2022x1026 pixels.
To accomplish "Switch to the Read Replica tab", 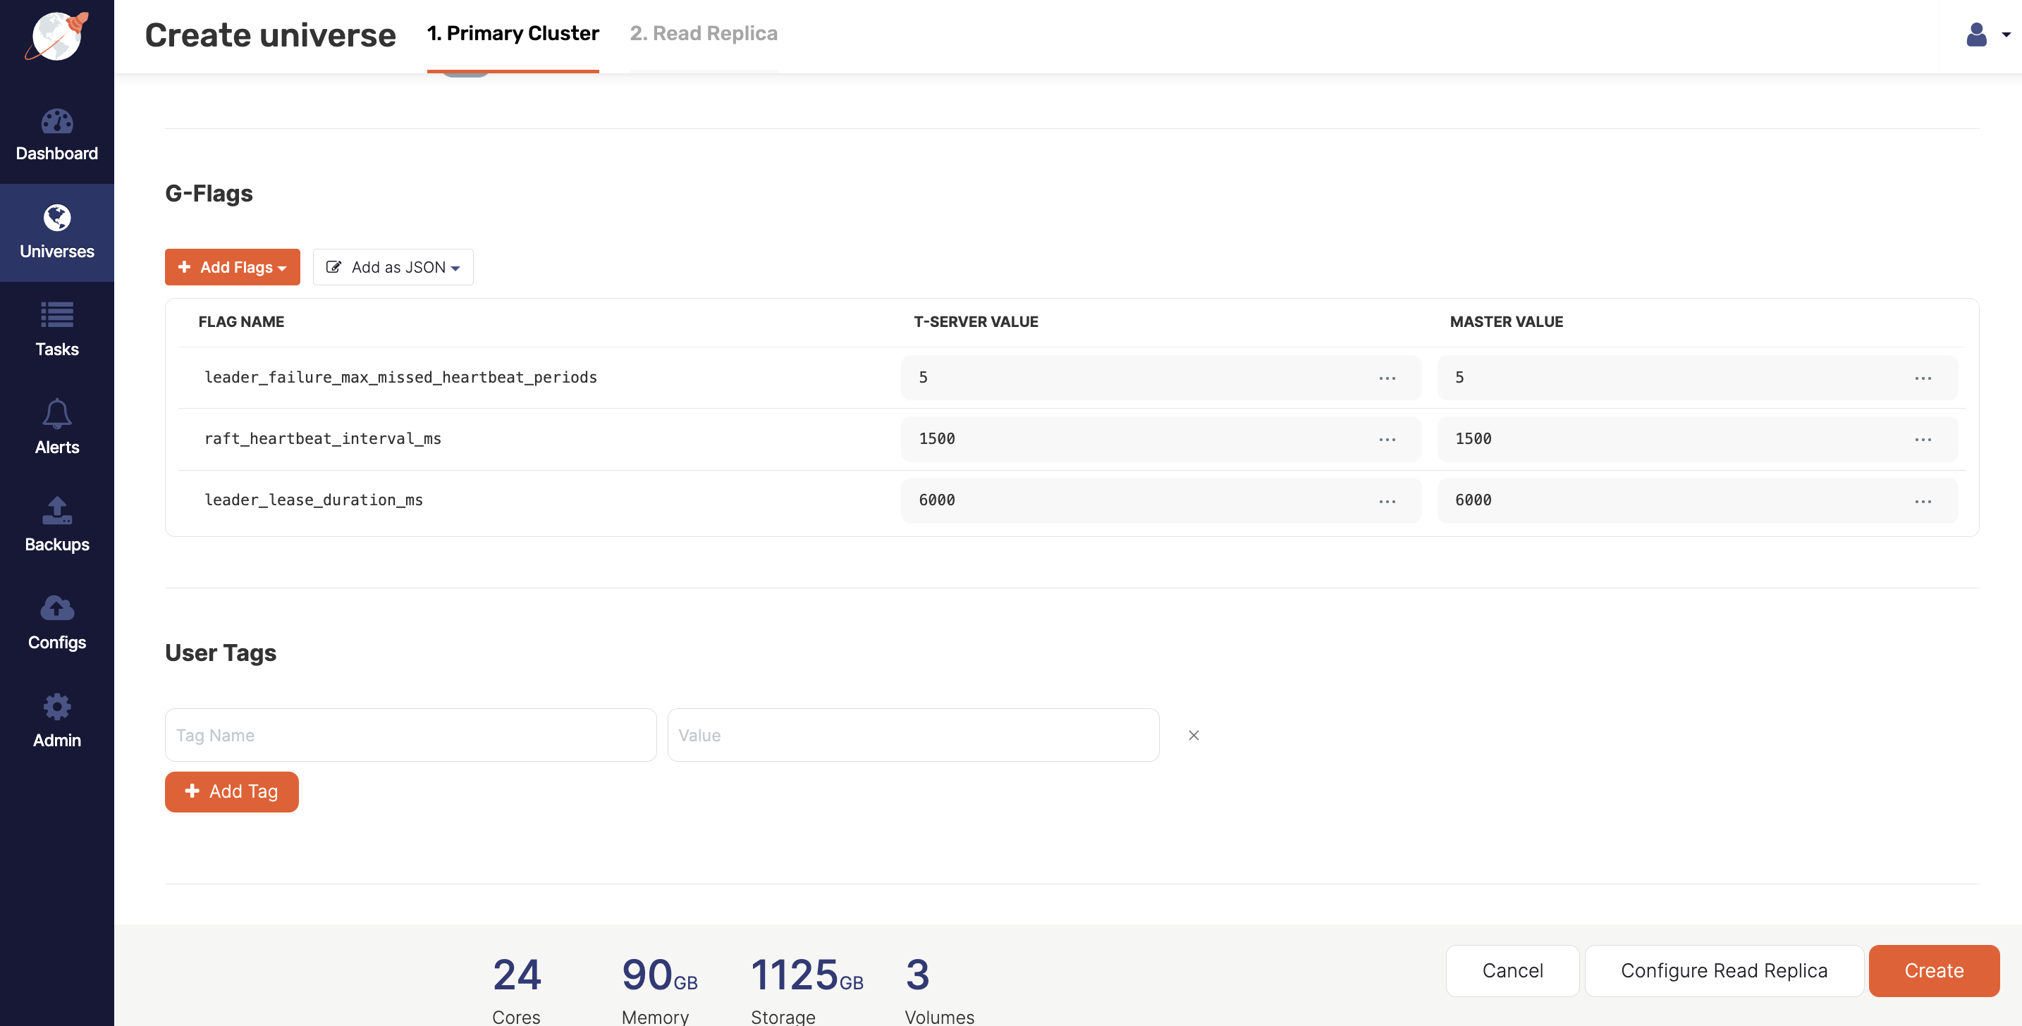I will click(704, 33).
